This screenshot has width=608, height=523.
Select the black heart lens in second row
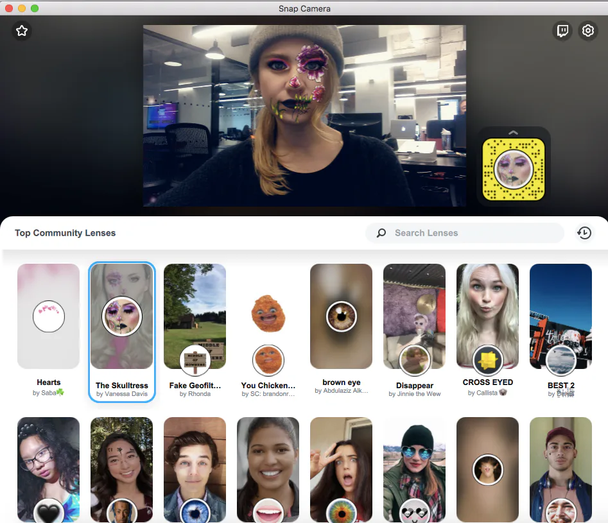(48, 470)
